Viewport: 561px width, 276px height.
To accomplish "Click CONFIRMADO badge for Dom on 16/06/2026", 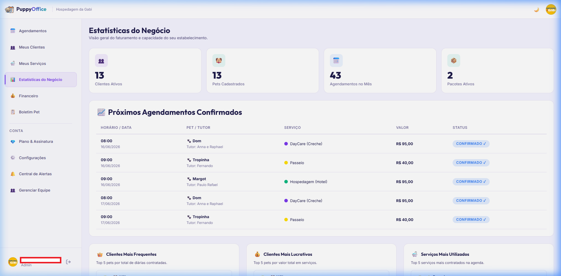I will point(471,144).
